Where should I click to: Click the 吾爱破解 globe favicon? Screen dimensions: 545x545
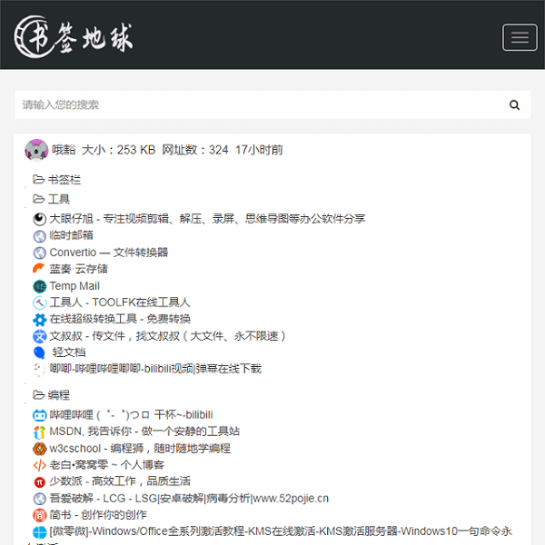pos(40,499)
